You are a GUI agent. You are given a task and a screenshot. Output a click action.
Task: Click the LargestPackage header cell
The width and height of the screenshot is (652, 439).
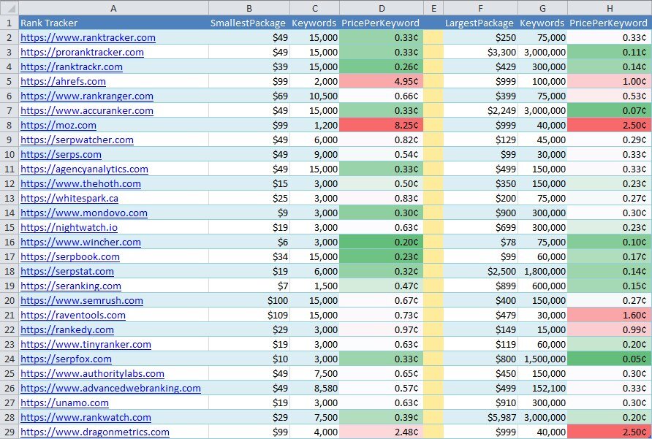click(x=480, y=23)
